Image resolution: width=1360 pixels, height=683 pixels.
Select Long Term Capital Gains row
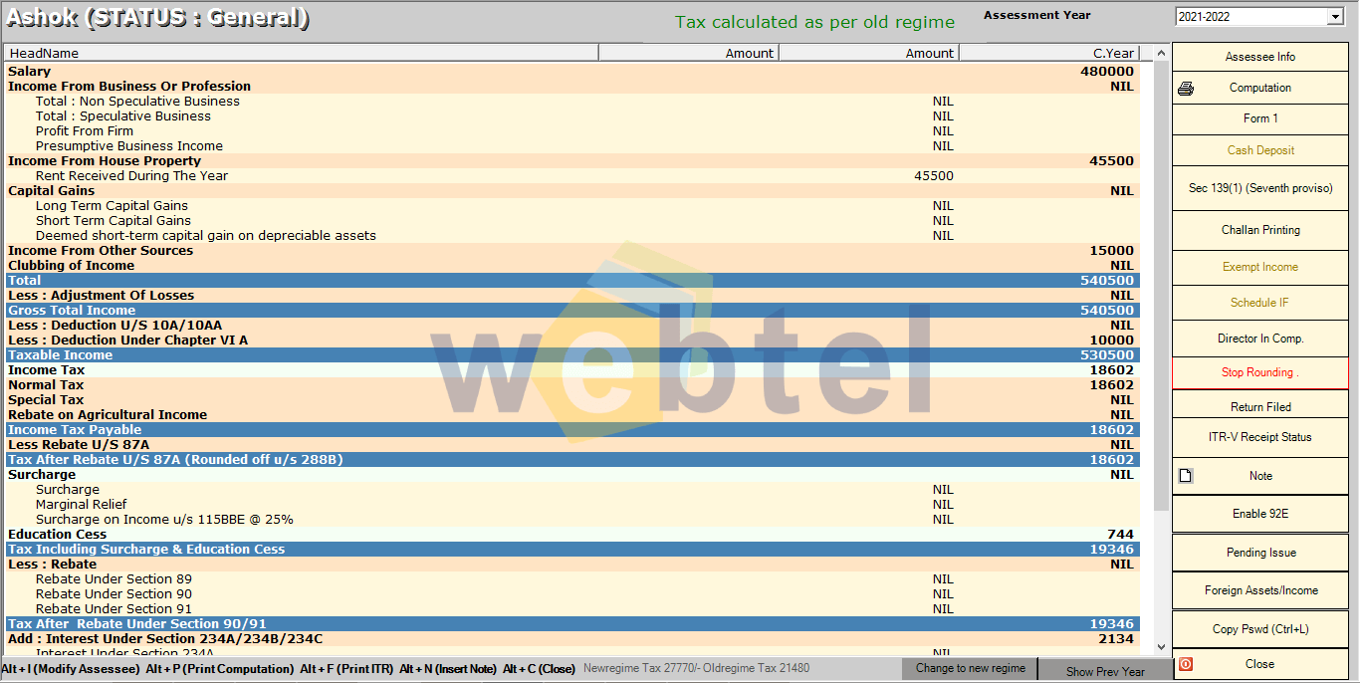coord(572,206)
